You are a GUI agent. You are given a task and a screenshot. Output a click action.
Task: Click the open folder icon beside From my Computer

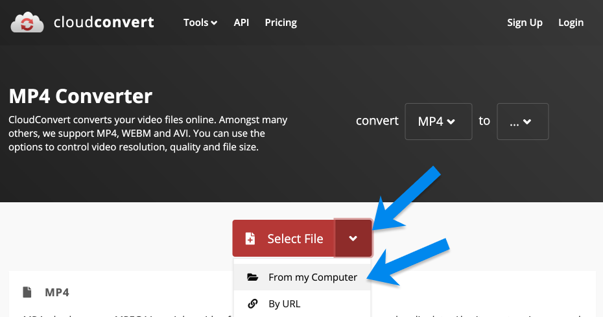(x=252, y=277)
